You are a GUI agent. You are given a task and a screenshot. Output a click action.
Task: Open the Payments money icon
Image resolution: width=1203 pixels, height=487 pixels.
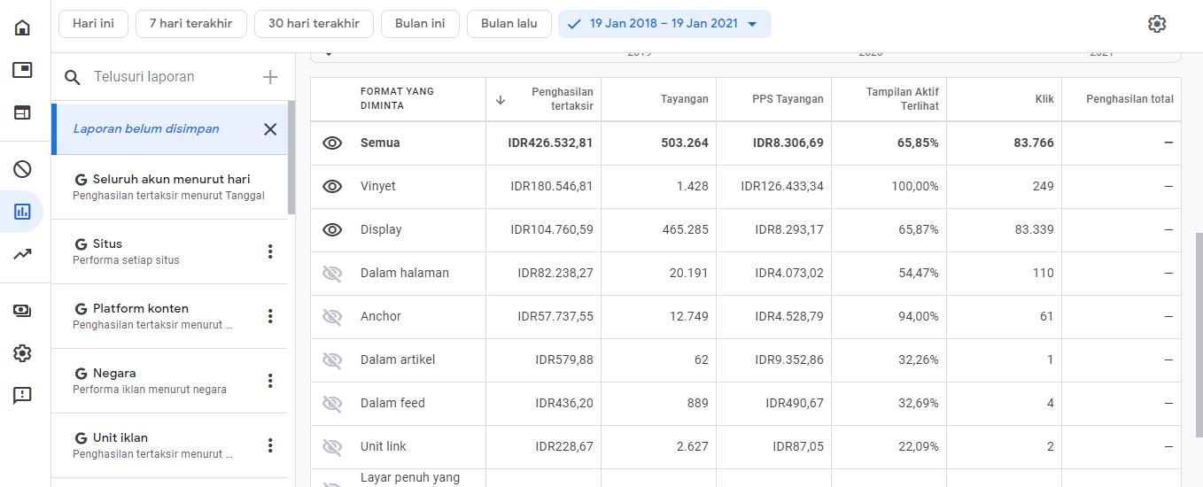point(22,311)
